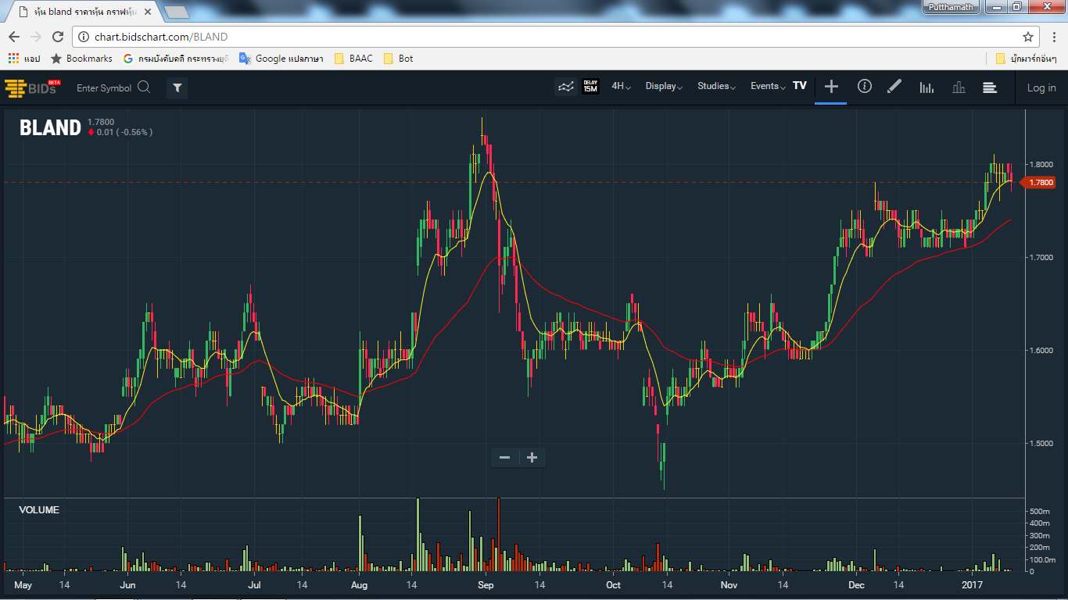1068x600 pixels.
Task: Click the 1.8000 price axis label
Action: click(x=1041, y=165)
